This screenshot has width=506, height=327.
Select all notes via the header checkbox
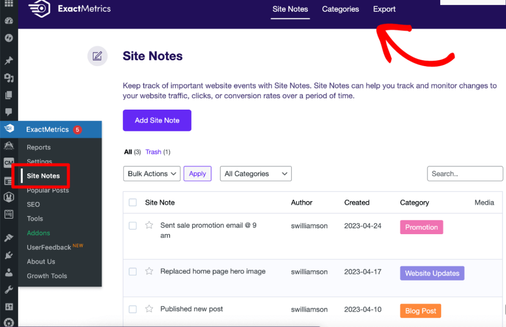coord(132,203)
